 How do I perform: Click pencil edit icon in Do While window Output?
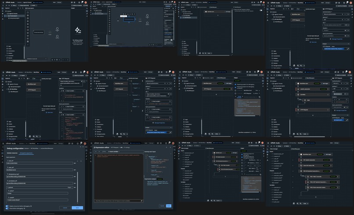click(x=347, y=120)
